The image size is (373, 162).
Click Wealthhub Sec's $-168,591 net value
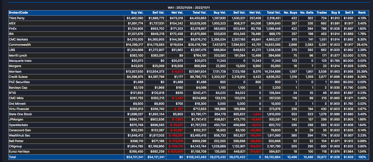point(176,136)
